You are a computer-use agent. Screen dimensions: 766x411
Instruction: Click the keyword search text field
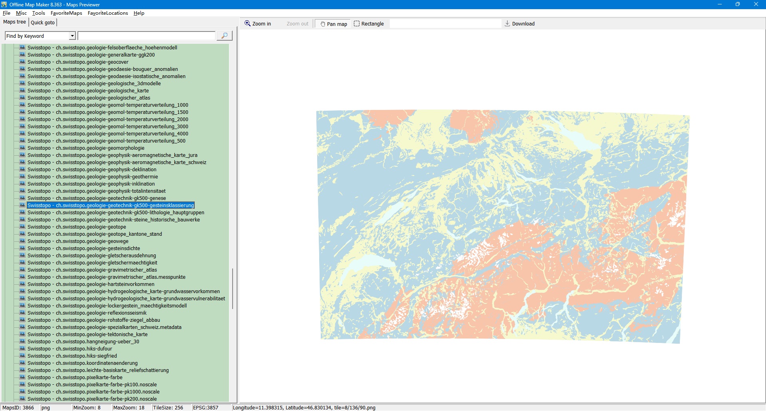146,36
